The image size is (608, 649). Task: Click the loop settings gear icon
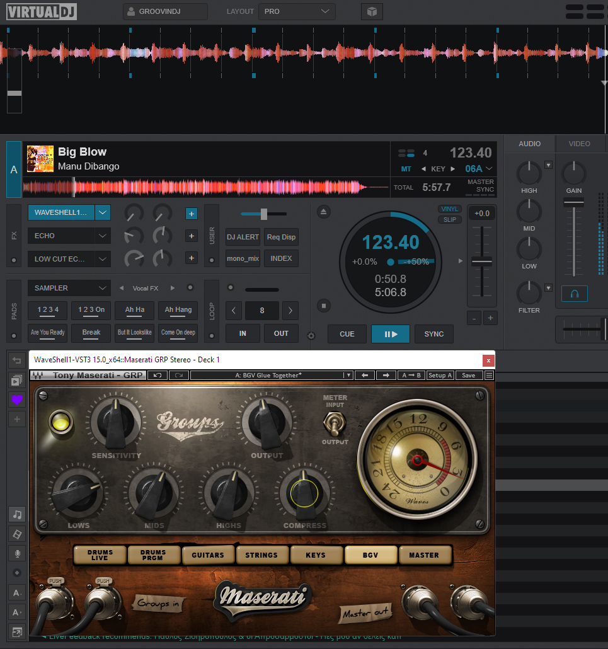[x=311, y=336]
